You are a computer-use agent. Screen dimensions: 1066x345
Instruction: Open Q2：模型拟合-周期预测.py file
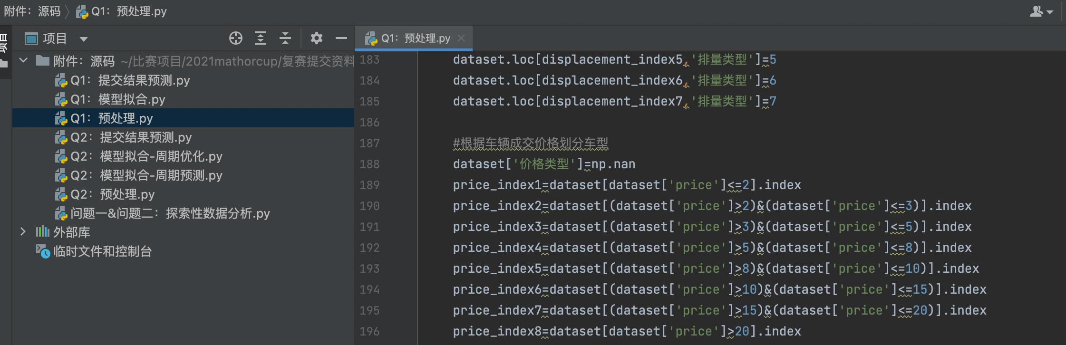click(x=146, y=175)
